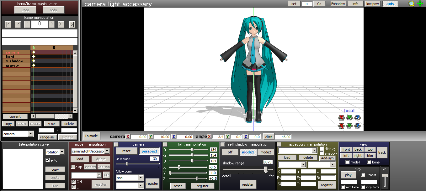This screenshot has width=426, height=191.
Task: Select self shadow mode2
Action: click(265, 152)
